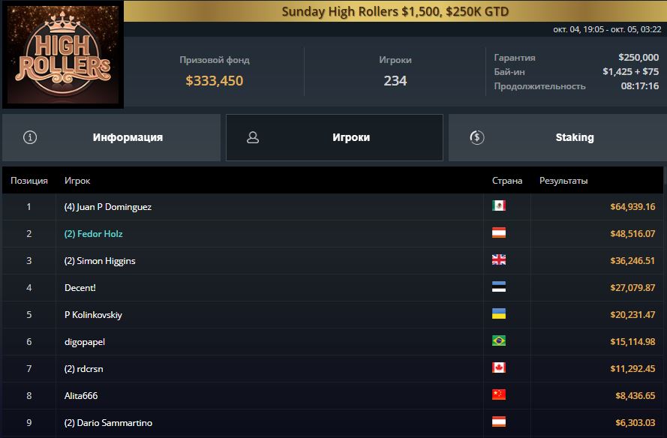Image resolution: width=667 pixels, height=438 pixels.
Task: Click the prize amount $36,246.51
Action: [x=632, y=261]
